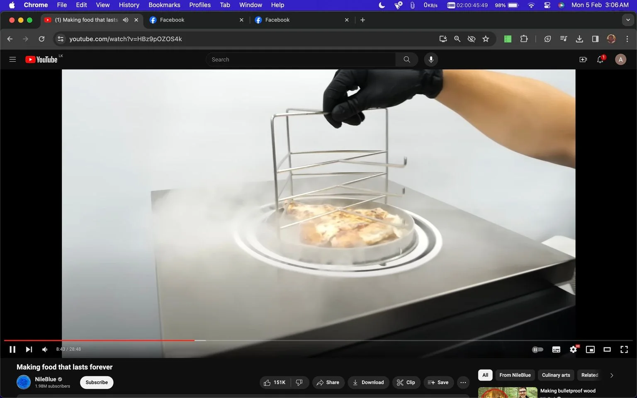The height and width of the screenshot is (398, 637).
Task: Subscribe to NileBlue channel
Action: click(x=97, y=382)
